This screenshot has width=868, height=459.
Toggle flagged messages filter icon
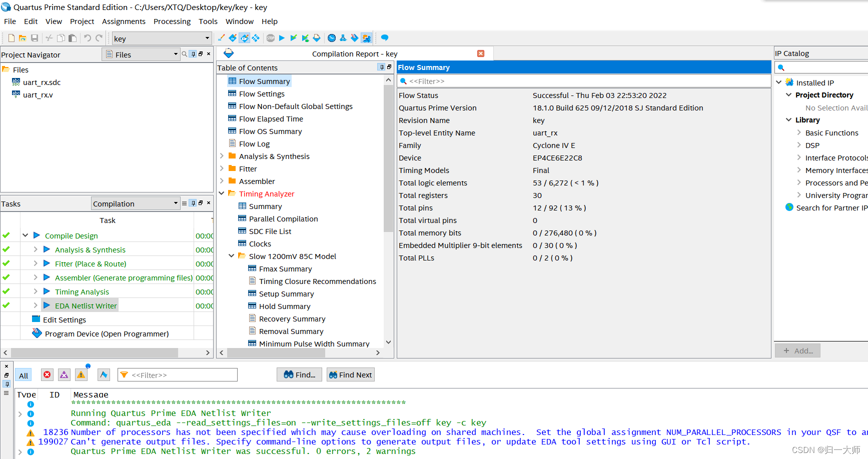coord(104,374)
